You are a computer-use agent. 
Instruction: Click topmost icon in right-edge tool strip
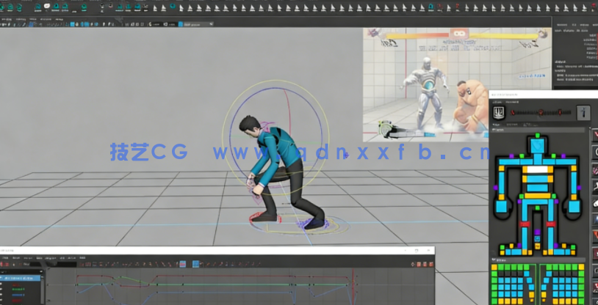[x=594, y=133]
